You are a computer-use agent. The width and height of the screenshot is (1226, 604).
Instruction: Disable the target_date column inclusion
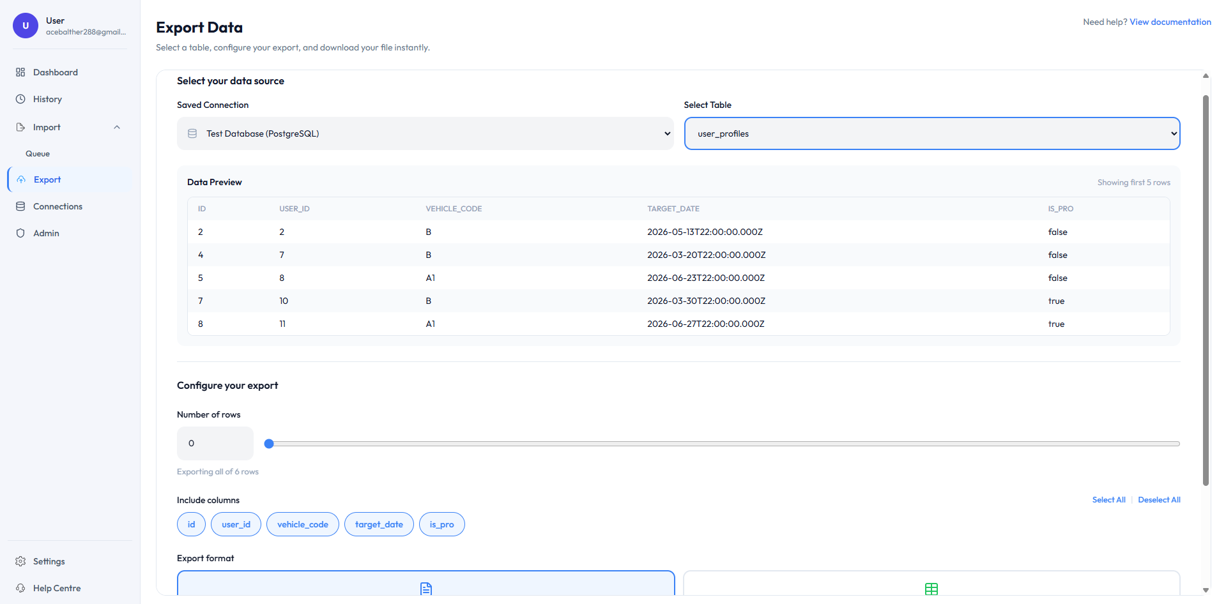click(x=379, y=524)
